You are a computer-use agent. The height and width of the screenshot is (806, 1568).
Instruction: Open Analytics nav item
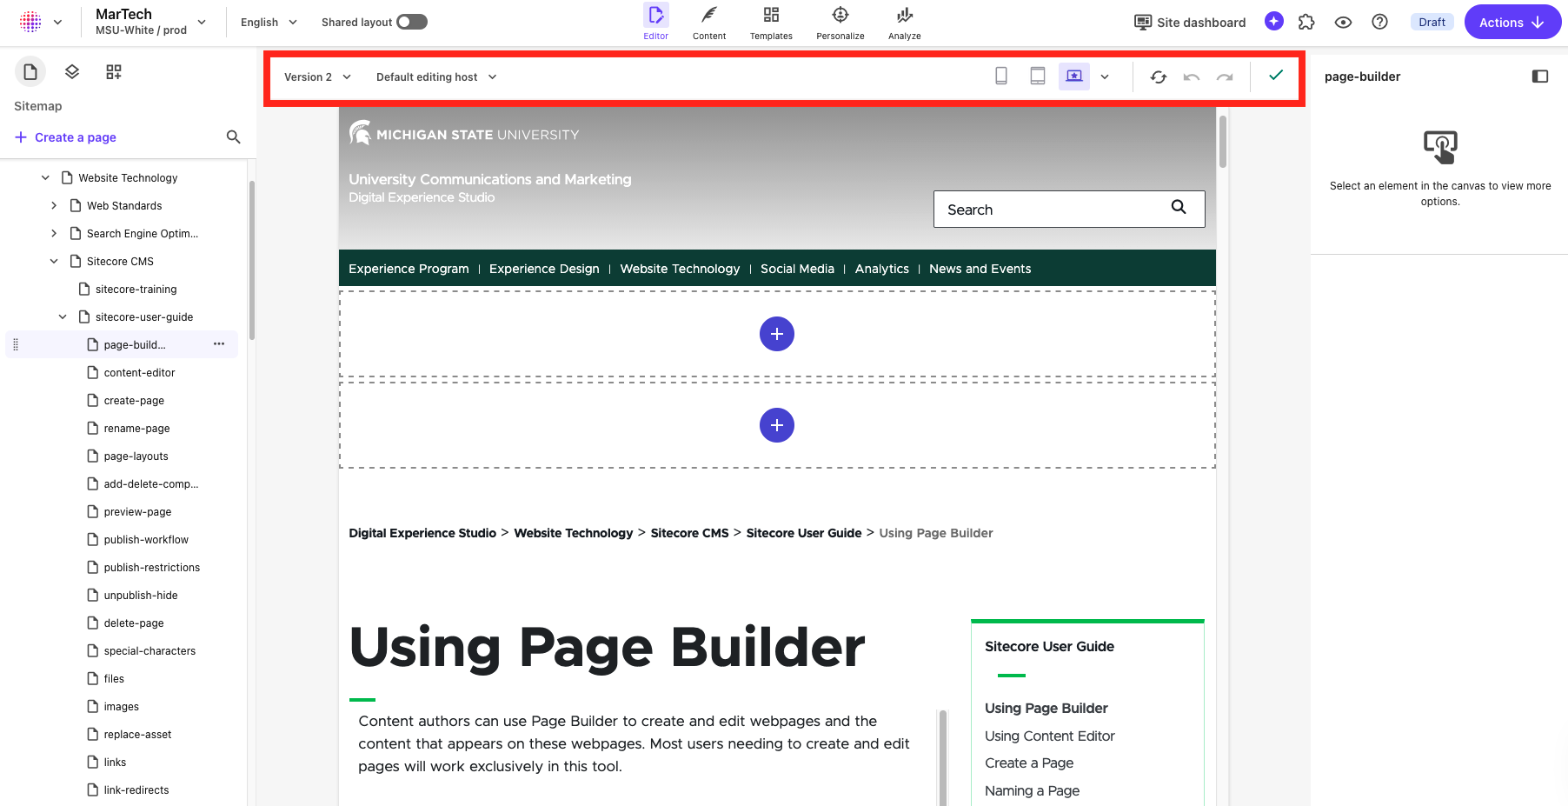[x=881, y=269]
